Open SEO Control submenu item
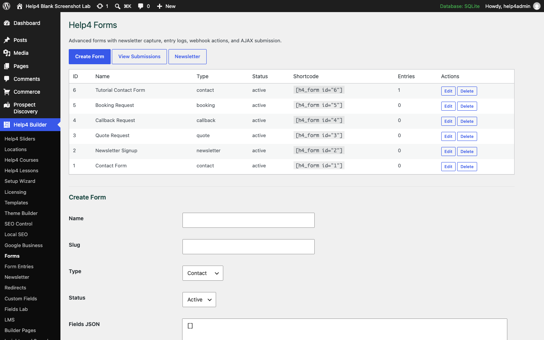Image resolution: width=544 pixels, height=340 pixels. pyautogui.click(x=19, y=224)
